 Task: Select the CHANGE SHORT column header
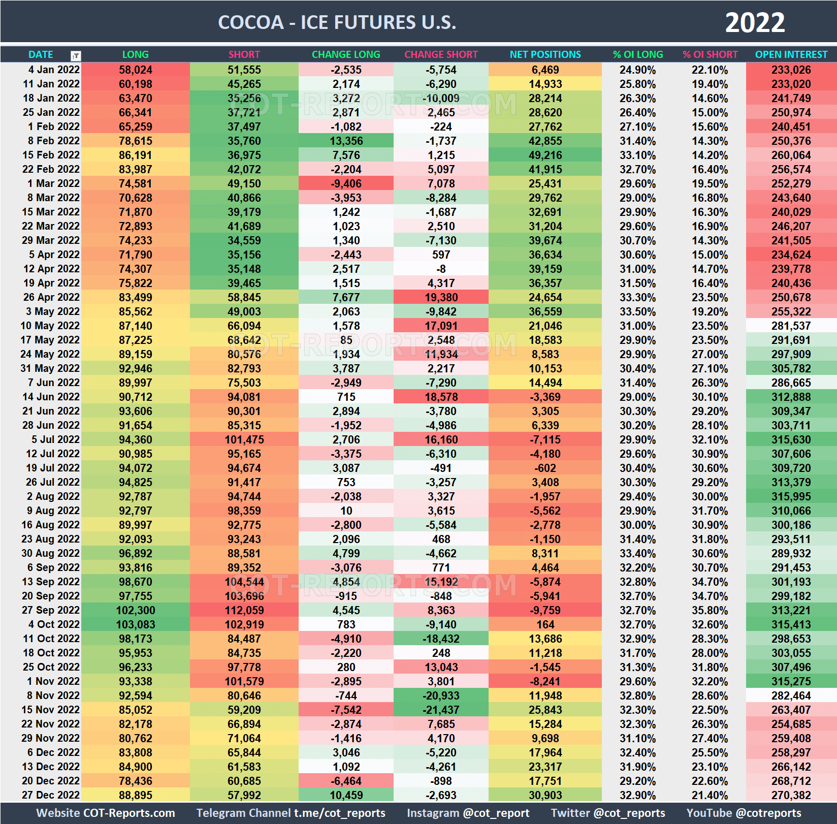441,54
